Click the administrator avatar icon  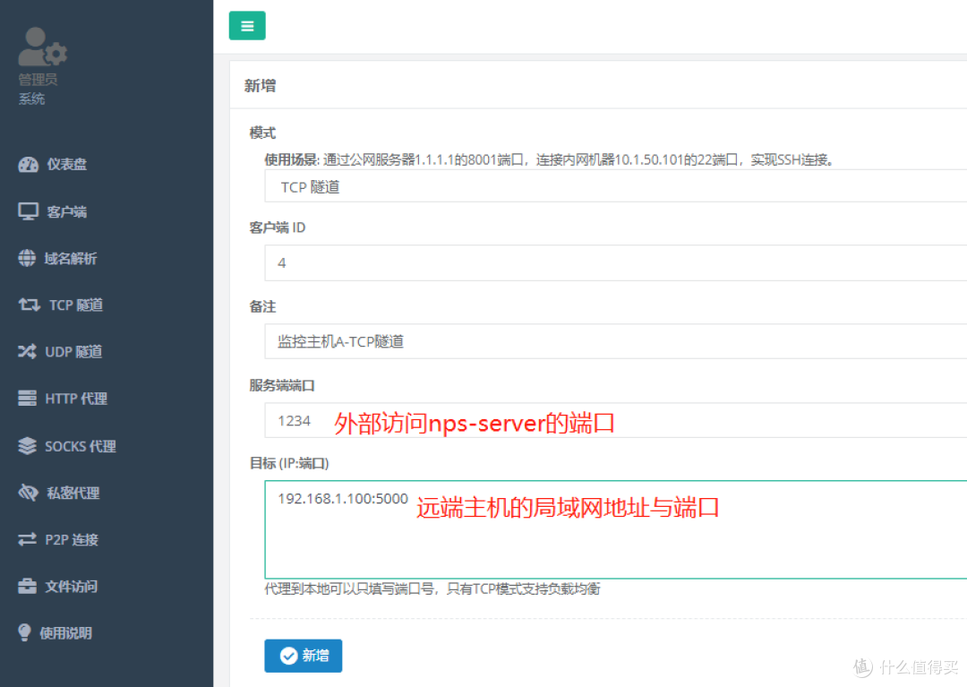click(x=43, y=47)
